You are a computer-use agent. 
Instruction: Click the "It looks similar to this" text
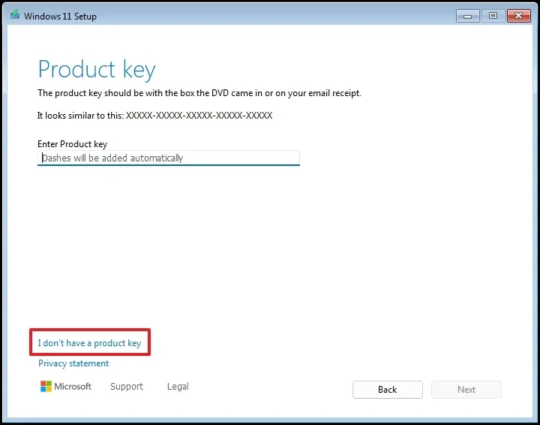(80, 116)
